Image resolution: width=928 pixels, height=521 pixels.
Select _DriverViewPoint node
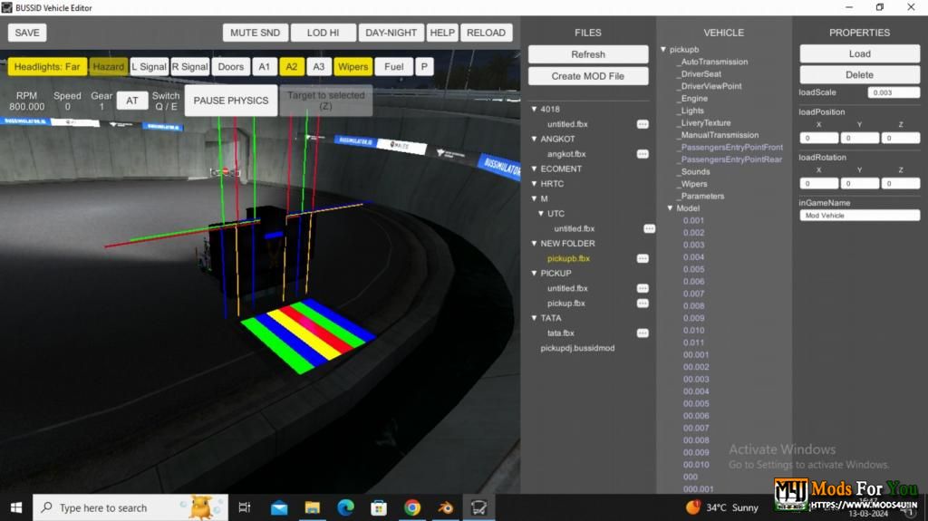[x=709, y=86]
